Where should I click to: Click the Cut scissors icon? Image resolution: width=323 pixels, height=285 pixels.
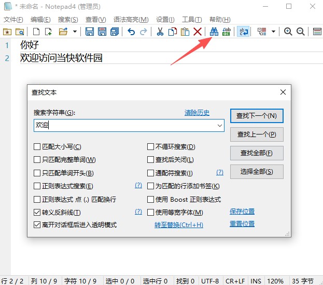click(x=160, y=32)
